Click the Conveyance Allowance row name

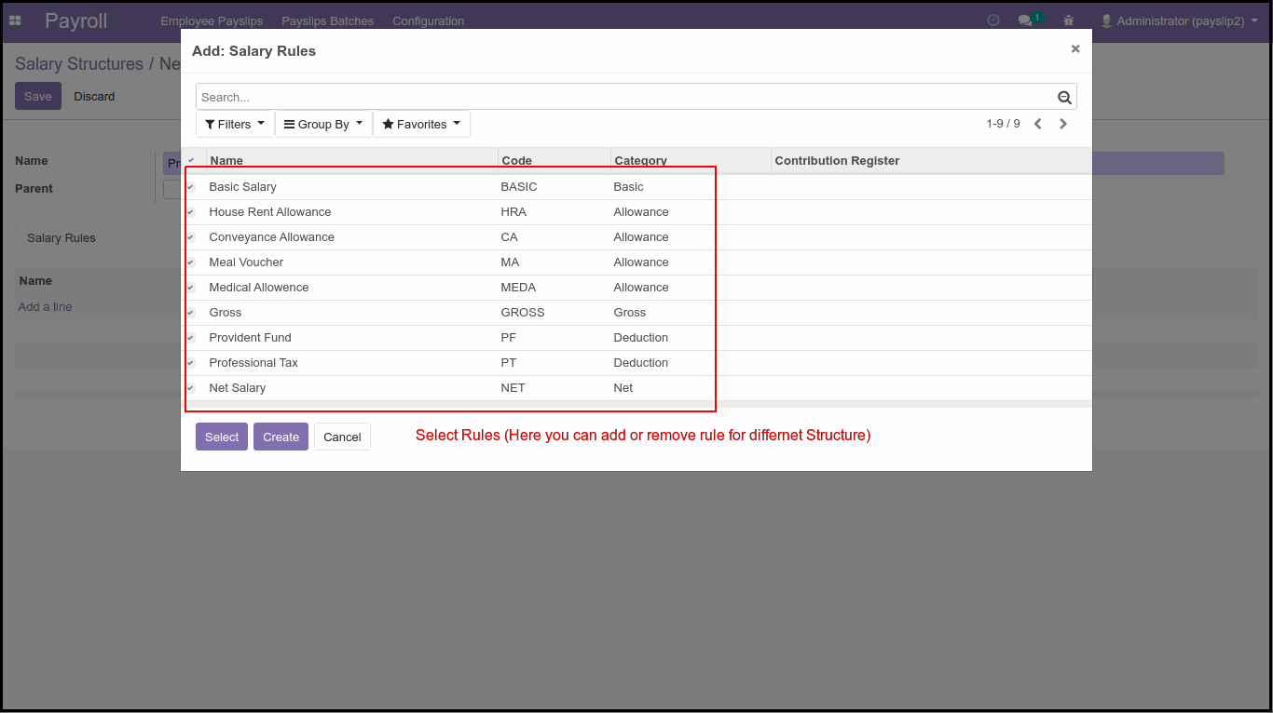[x=271, y=237]
